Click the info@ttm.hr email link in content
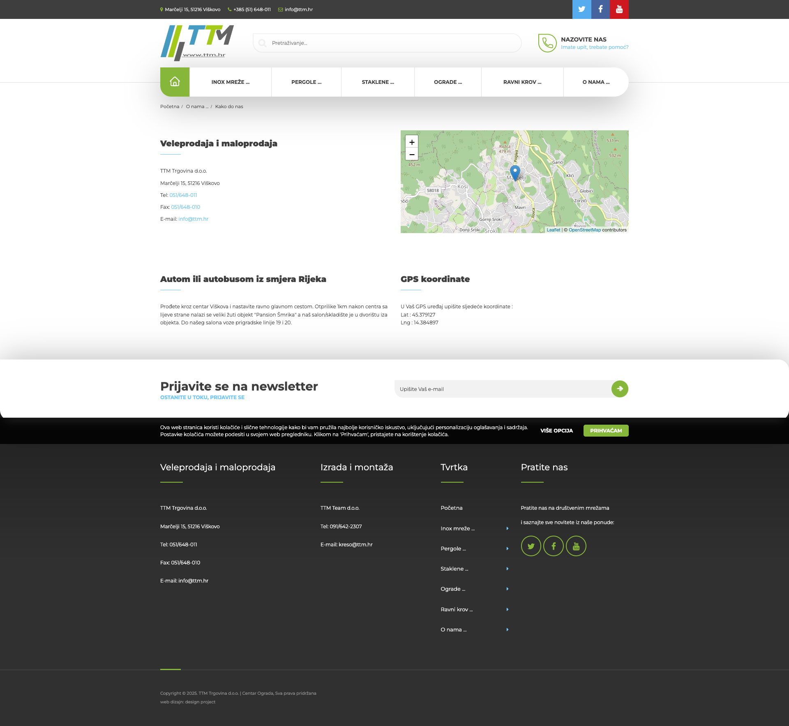 click(x=193, y=219)
